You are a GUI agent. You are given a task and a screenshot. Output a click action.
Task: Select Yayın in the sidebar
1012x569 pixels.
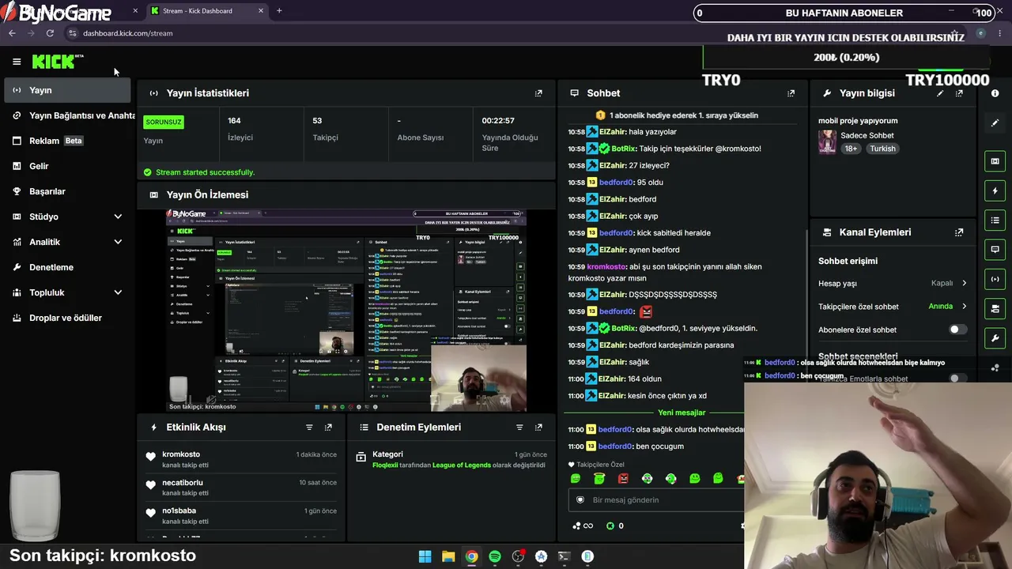point(67,90)
